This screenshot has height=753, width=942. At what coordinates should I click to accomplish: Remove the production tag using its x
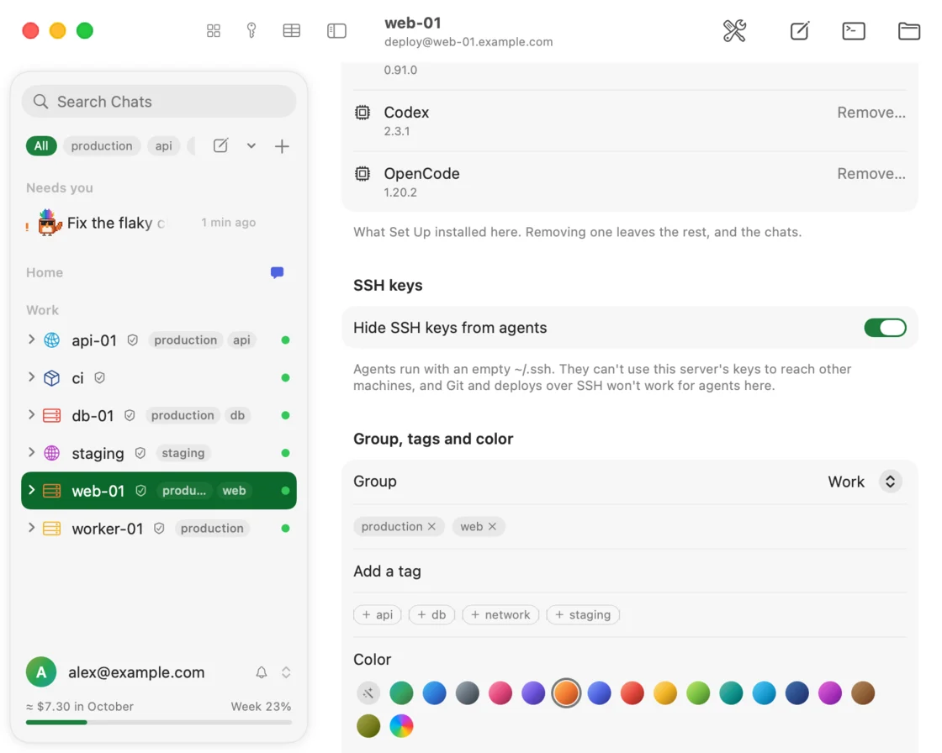click(x=431, y=527)
